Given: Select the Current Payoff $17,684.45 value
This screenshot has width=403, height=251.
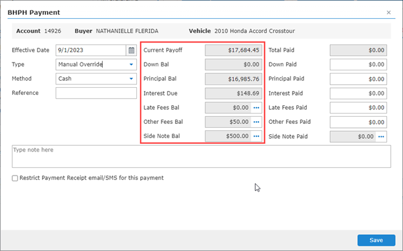Looking at the screenshot, I should (x=233, y=50).
